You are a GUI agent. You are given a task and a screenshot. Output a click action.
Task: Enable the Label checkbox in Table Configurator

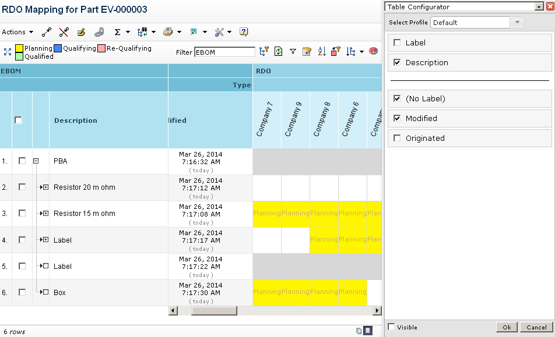tap(397, 42)
